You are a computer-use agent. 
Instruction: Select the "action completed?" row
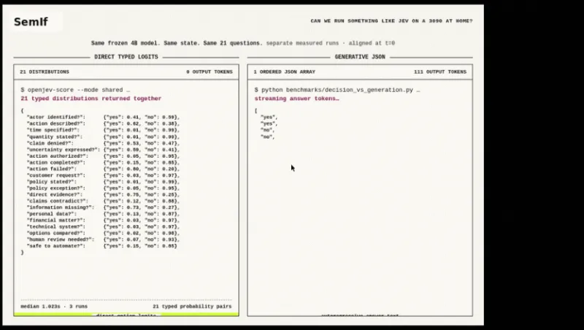103,162
